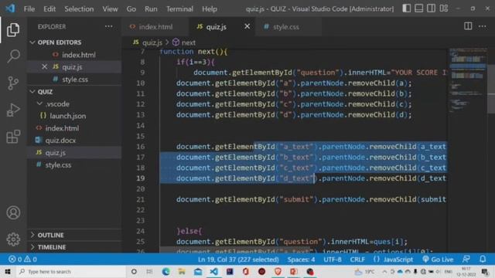Click the Windows Start button
This screenshot has width=495, height=278.
pos(7,271)
